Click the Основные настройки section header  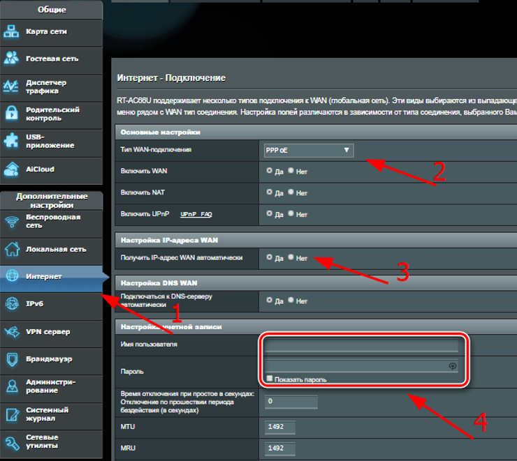pos(316,132)
